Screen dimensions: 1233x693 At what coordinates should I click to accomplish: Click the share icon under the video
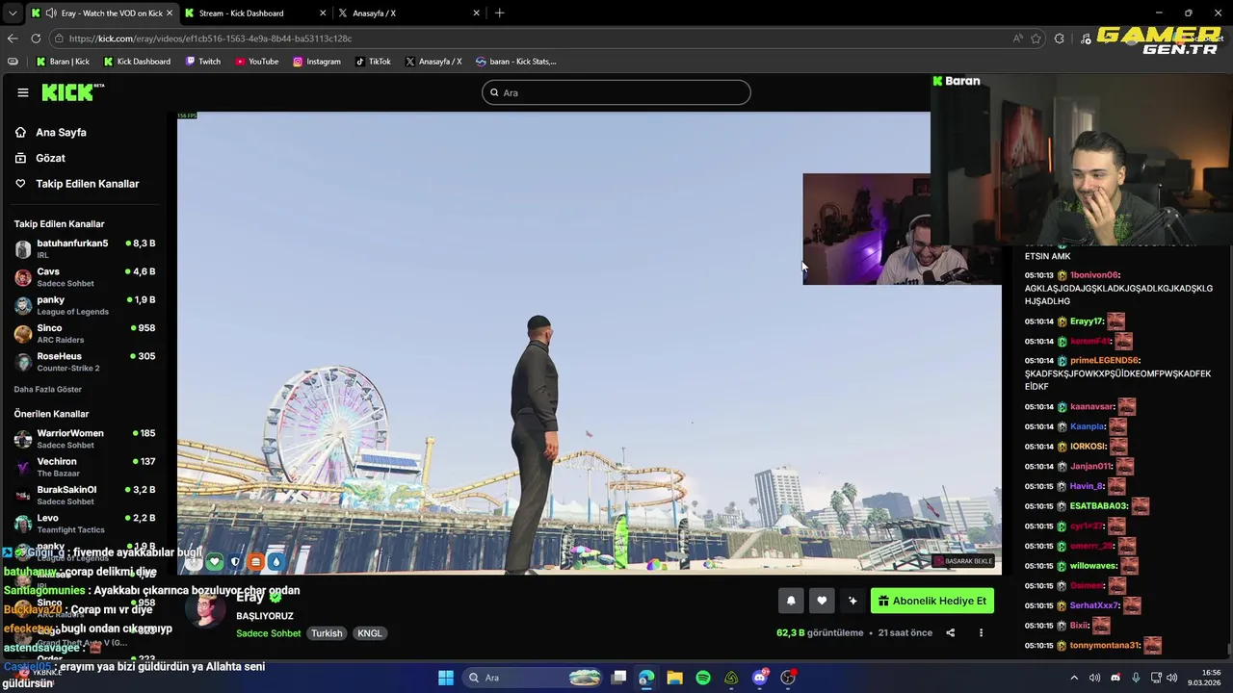(950, 632)
